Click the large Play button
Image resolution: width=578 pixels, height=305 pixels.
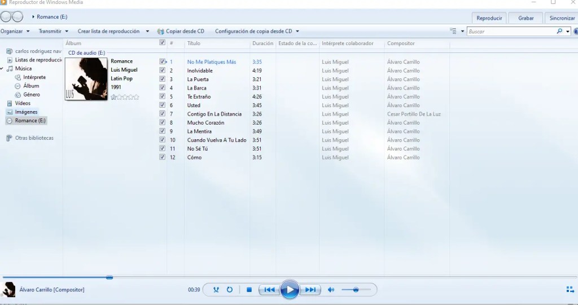pos(290,290)
